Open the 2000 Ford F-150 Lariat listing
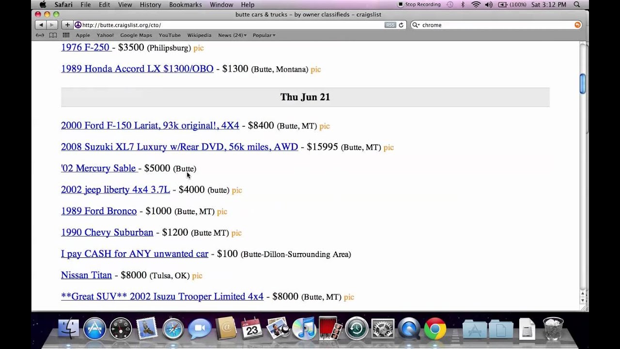 click(150, 126)
